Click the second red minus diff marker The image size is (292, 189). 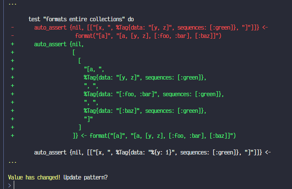coord(13,36)
